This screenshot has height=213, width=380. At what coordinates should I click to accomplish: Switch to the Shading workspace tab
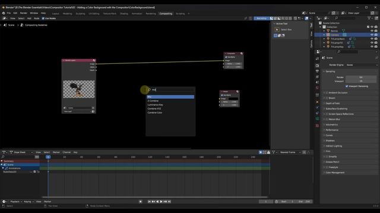click(x=124, y=14)
